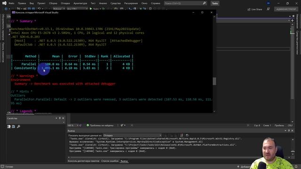301x169 pixels.
Task: Open the Вид menu
Action: tap(32, 3)
